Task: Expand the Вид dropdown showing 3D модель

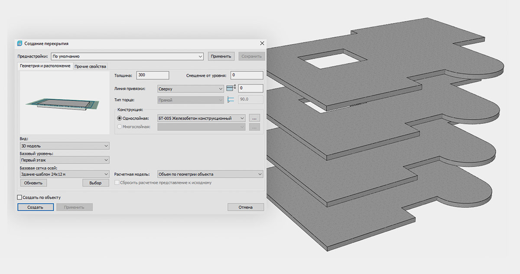Action: [65, 146]
